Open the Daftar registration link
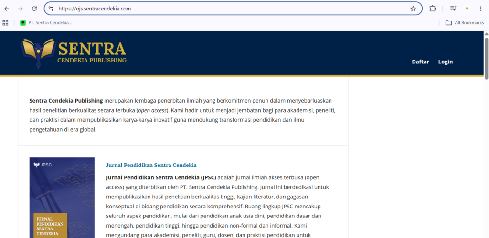 (x=420, y=62)
